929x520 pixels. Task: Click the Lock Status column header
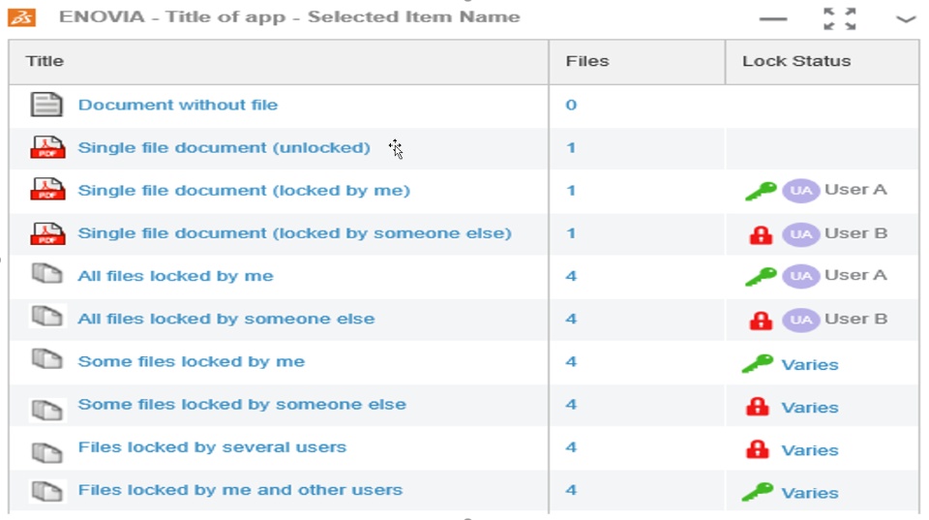point(795,61)
